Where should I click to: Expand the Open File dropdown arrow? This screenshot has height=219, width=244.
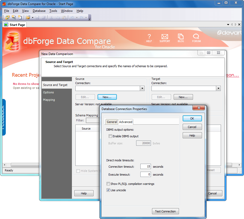(33, 17)
